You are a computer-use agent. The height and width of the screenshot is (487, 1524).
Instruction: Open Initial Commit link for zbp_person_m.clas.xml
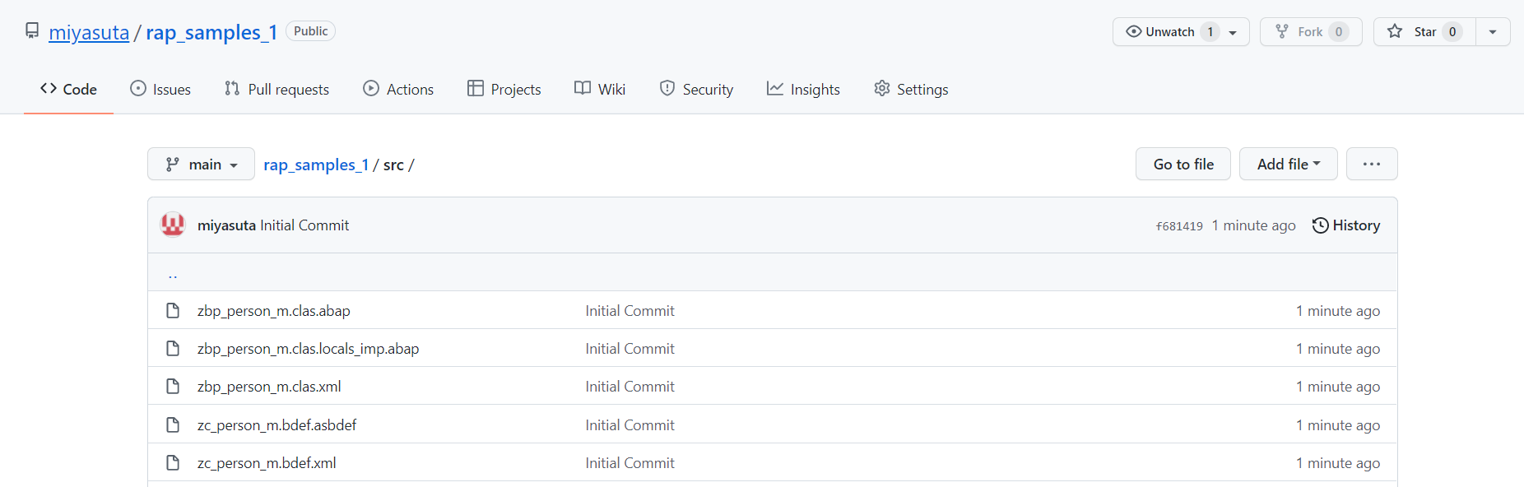[630, 387]
